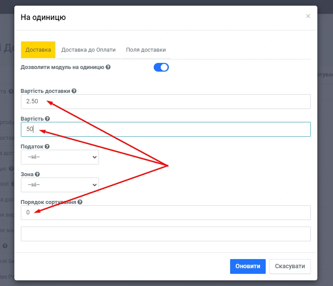This screenshot has height=286, width=333.
Task: Select the Доставка tab
Action: pyautogui.click(x=38, y=50)
